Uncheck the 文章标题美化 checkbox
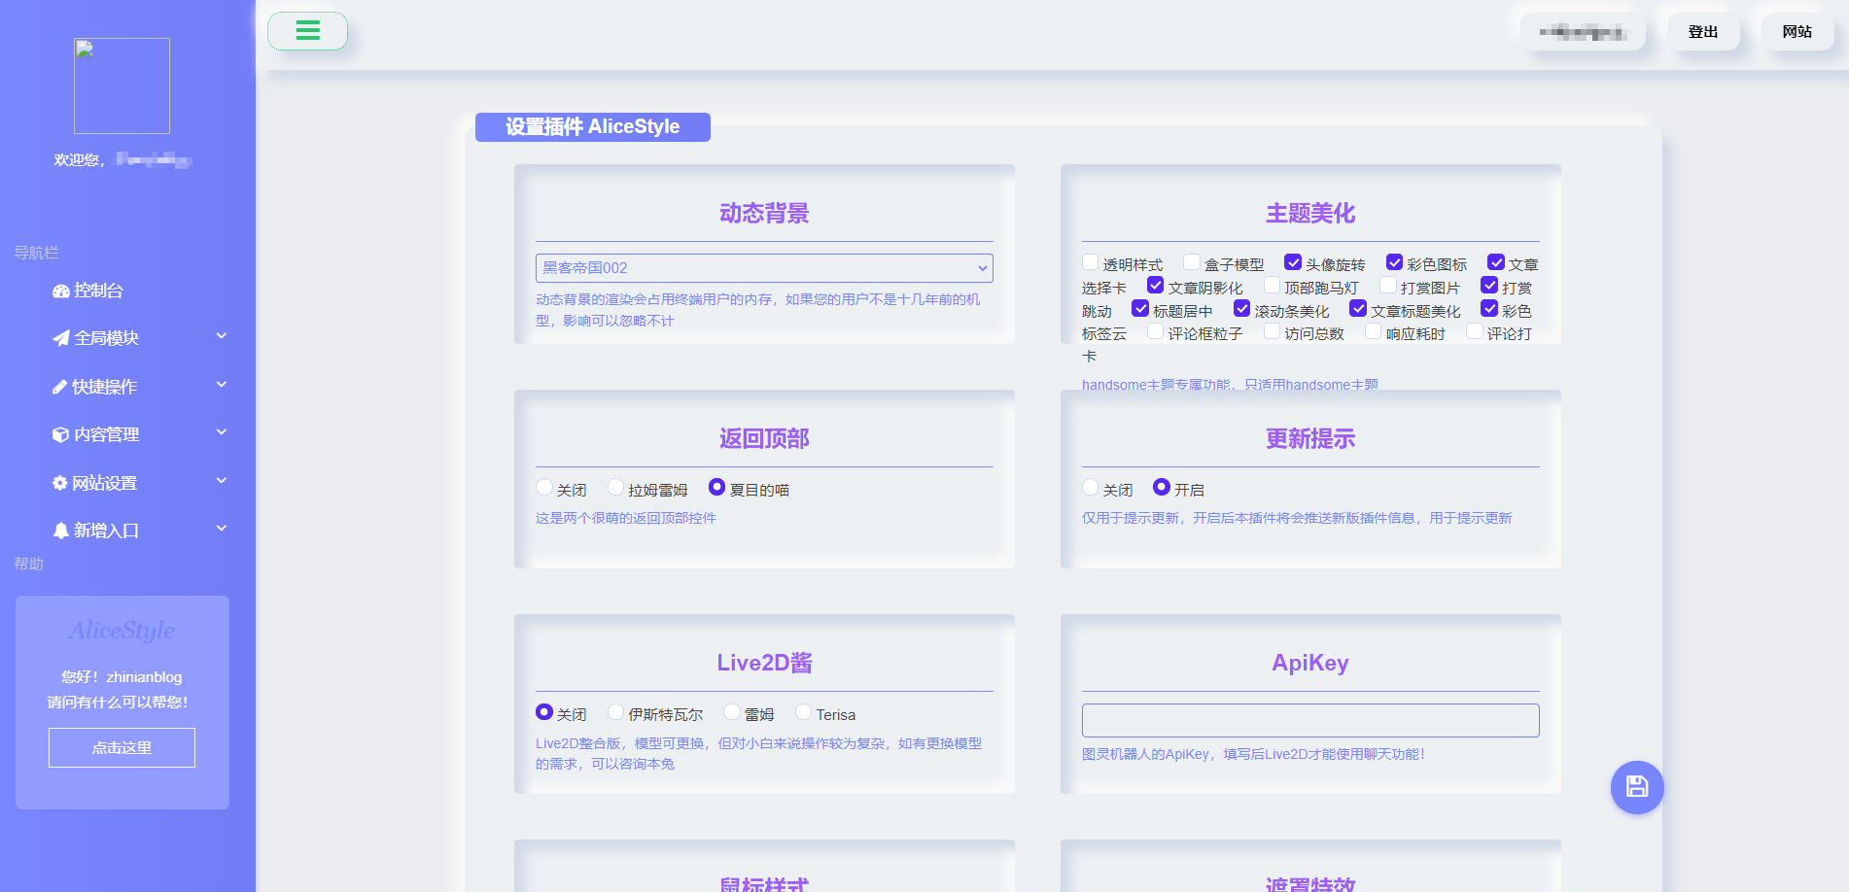1849x892 pixels. [x=1358, y=308]
